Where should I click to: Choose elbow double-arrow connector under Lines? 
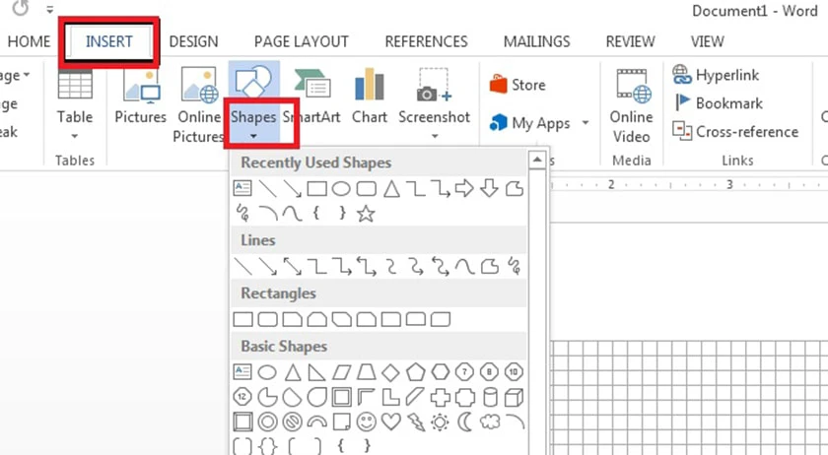click(366, 267)
